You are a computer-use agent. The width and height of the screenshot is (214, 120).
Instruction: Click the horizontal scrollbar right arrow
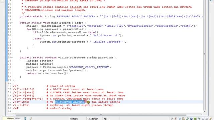pyautogui.click(x=202, y=114)
